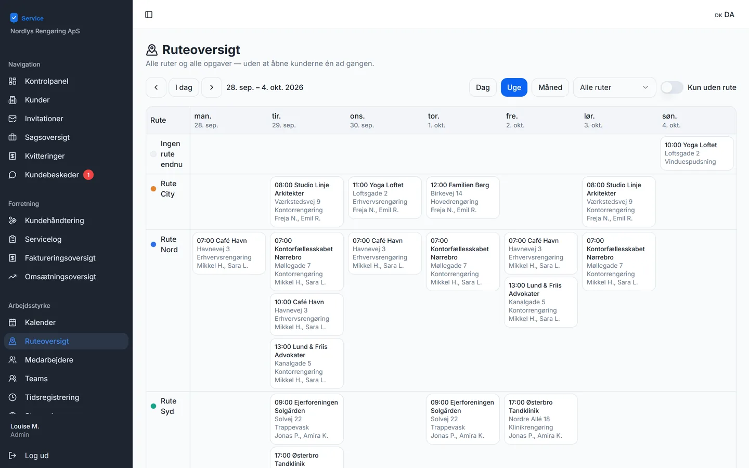The image size is (749, 468).
Task: Go to previous week arrow
Action: coord(156,87)
